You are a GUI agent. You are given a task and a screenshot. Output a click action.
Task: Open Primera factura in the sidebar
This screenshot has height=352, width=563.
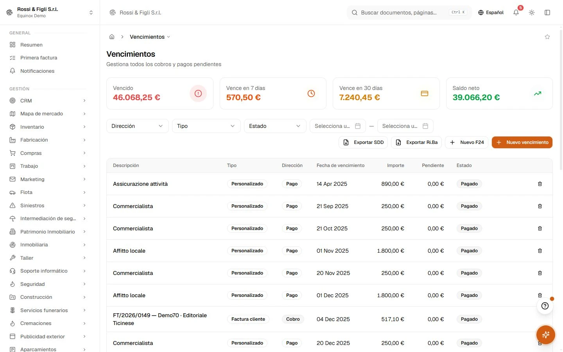48,57
